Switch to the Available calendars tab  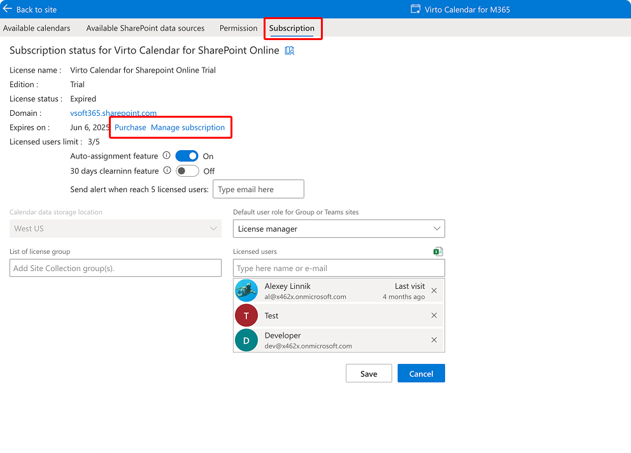[x=36, y=28]
